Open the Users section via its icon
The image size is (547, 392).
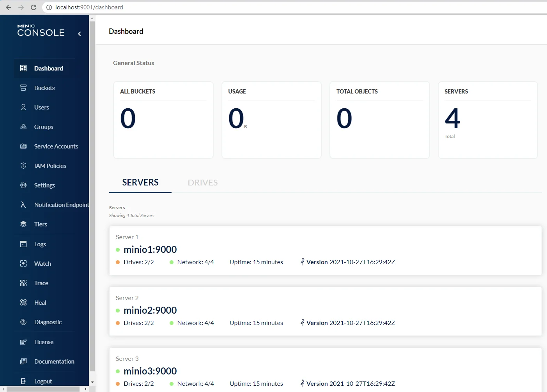tap(23, 107)
